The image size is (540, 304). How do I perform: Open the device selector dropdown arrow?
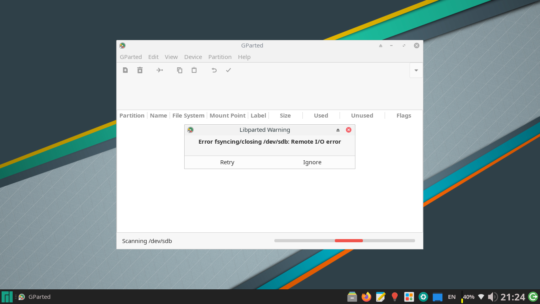point(416,70)
